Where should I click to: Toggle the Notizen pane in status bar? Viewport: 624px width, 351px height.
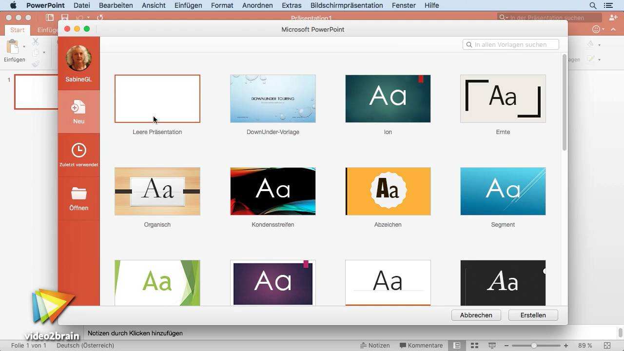375,345
